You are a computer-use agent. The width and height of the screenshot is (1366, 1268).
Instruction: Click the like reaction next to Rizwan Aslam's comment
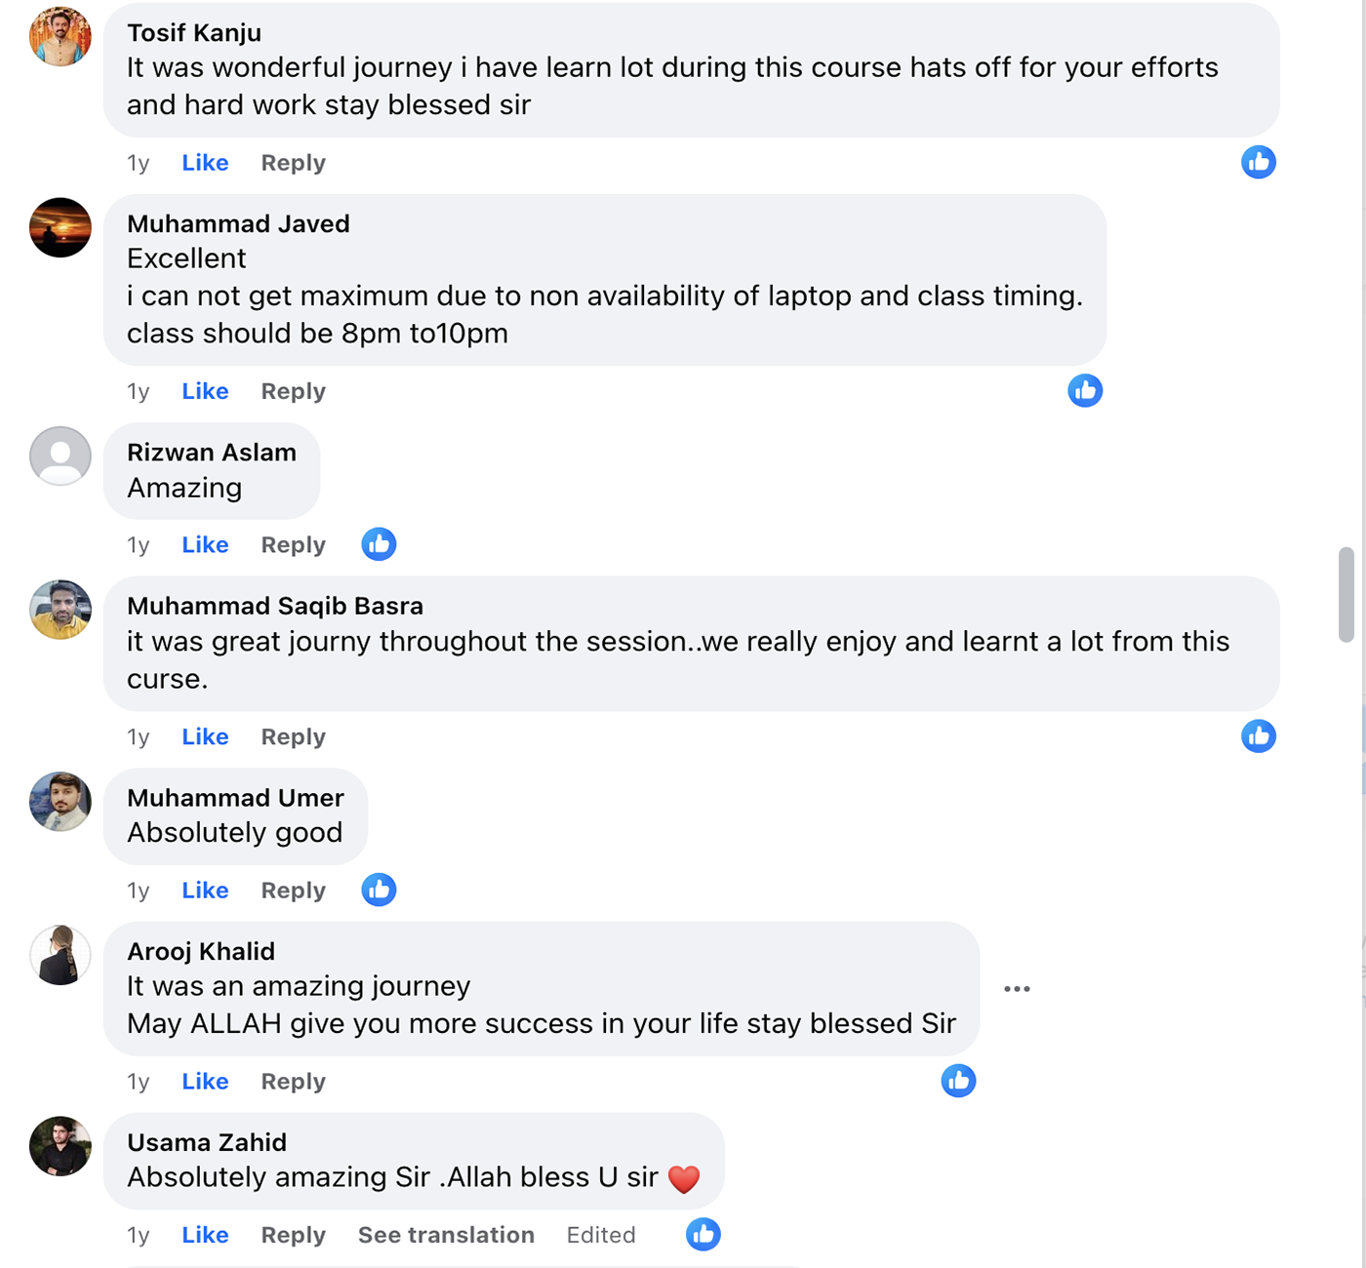(x=379, y=544)
